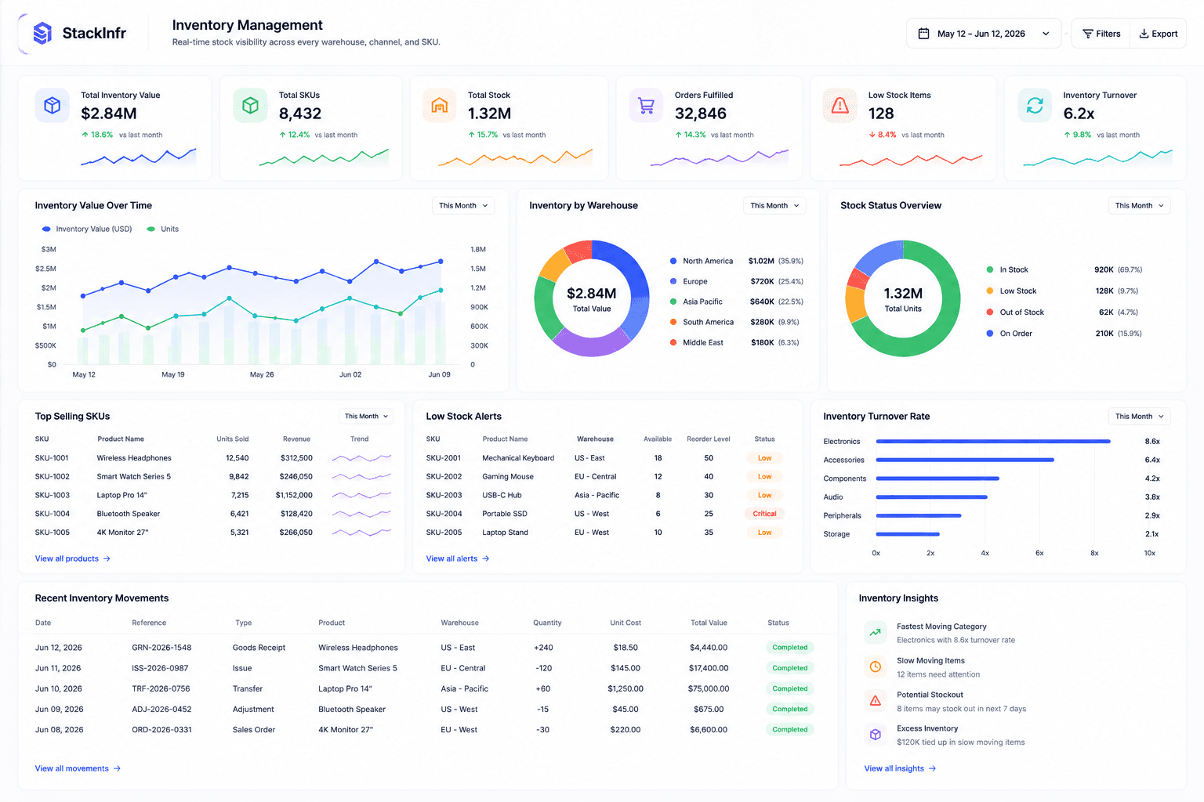Click the arrow icon beside View all insights
1204x802 pixels.
[932, 768]
